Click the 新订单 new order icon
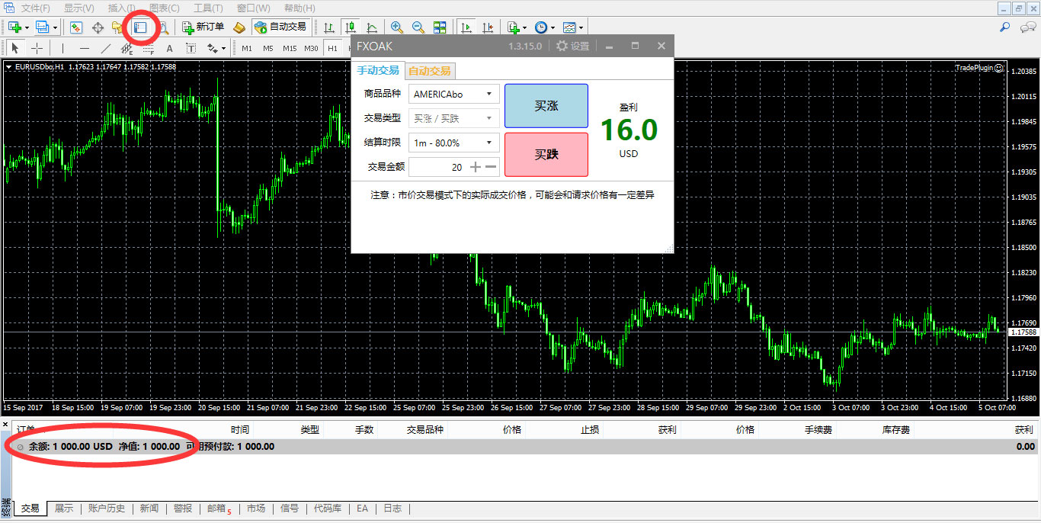 (x=203, y=27)
